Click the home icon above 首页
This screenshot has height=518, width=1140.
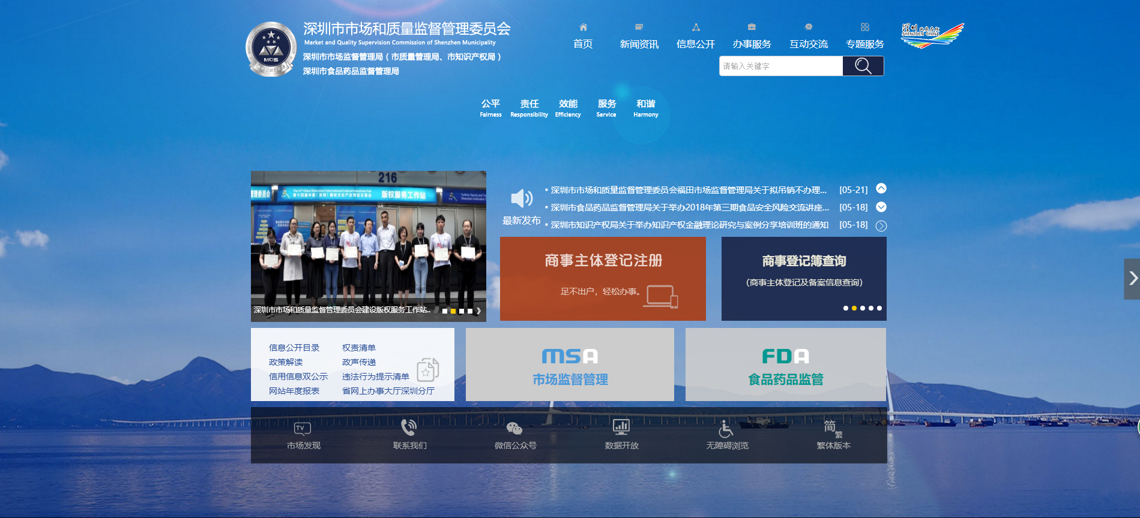[583, 27]
